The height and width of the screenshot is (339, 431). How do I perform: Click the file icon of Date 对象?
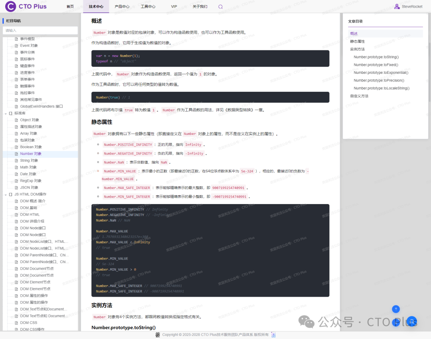(x=16, y=174)
